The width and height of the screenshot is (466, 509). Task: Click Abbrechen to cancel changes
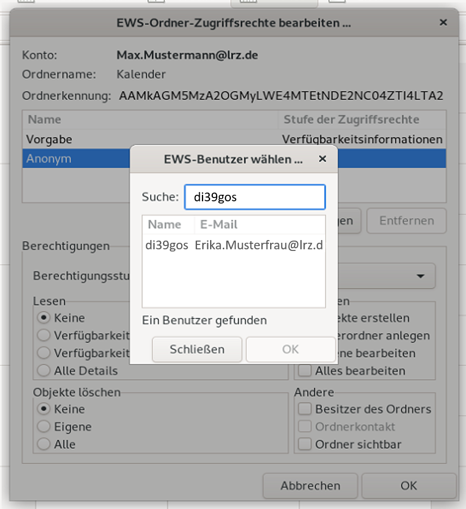pyautogui.click(x=309, y=486)
